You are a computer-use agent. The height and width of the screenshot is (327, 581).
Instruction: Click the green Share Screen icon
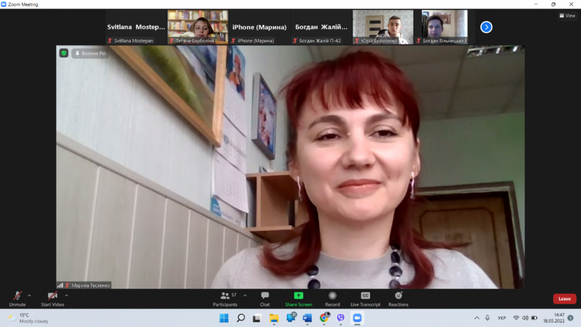[x=298, y=296]
